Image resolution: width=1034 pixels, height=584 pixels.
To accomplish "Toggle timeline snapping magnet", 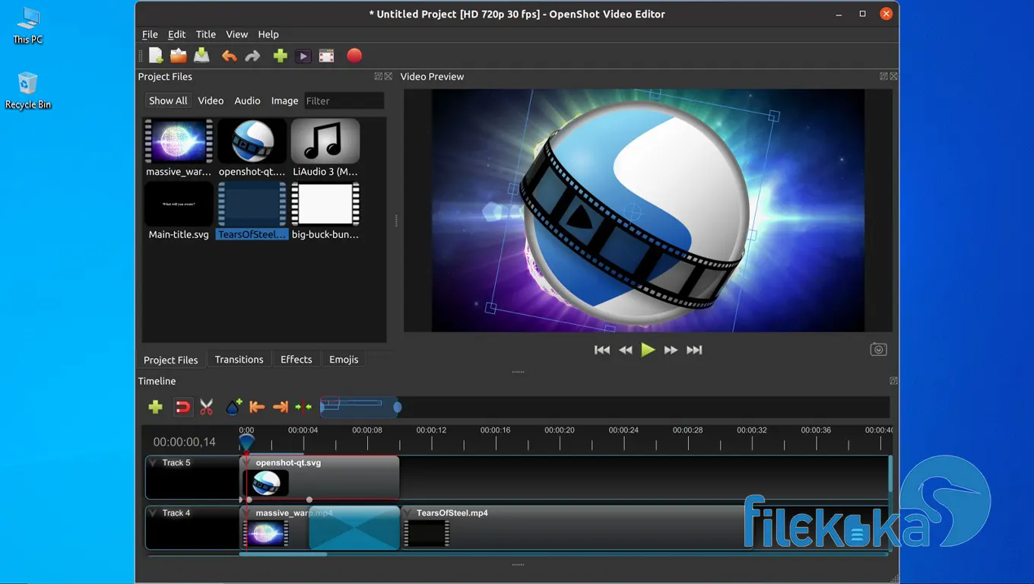I will 182,407.
